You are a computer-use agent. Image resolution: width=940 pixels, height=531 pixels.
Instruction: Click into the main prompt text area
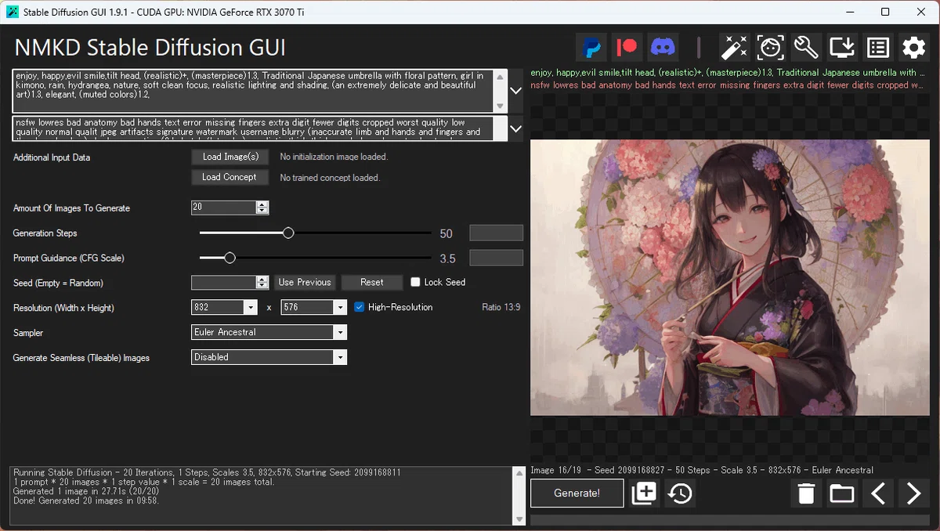254,91
